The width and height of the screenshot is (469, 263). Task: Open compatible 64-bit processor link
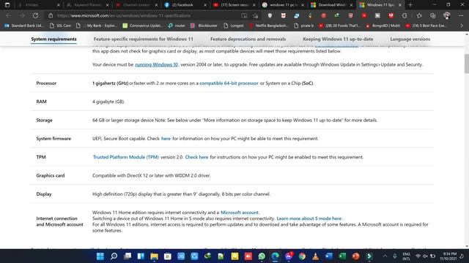pos(229,83)
